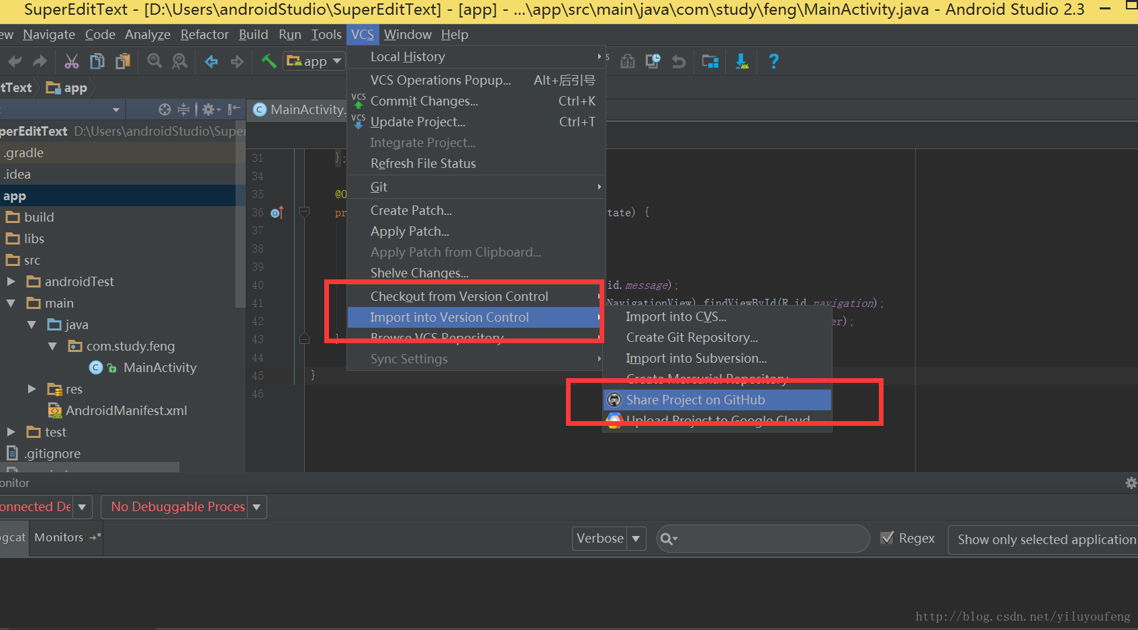The image size is (1138, 630).
Task: Click the Show History clock icon
Action: click(x=653, y=62)
